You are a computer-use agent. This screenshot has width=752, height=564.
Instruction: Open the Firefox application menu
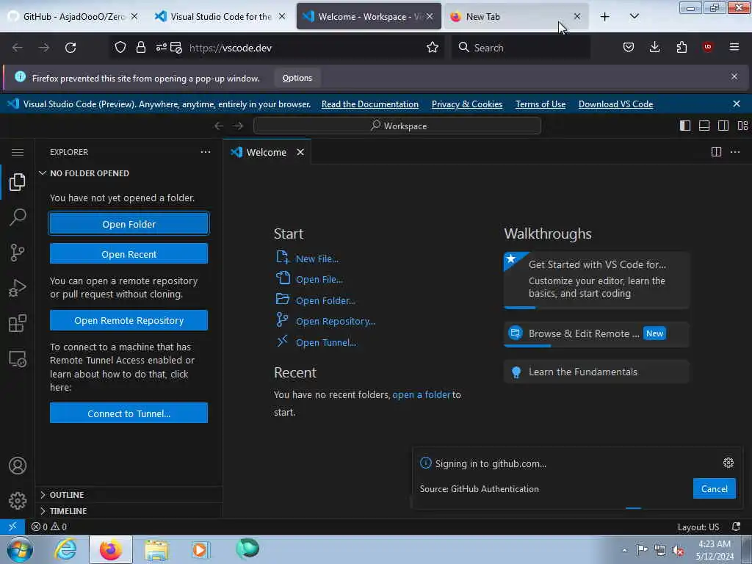(x=734, y=48)
